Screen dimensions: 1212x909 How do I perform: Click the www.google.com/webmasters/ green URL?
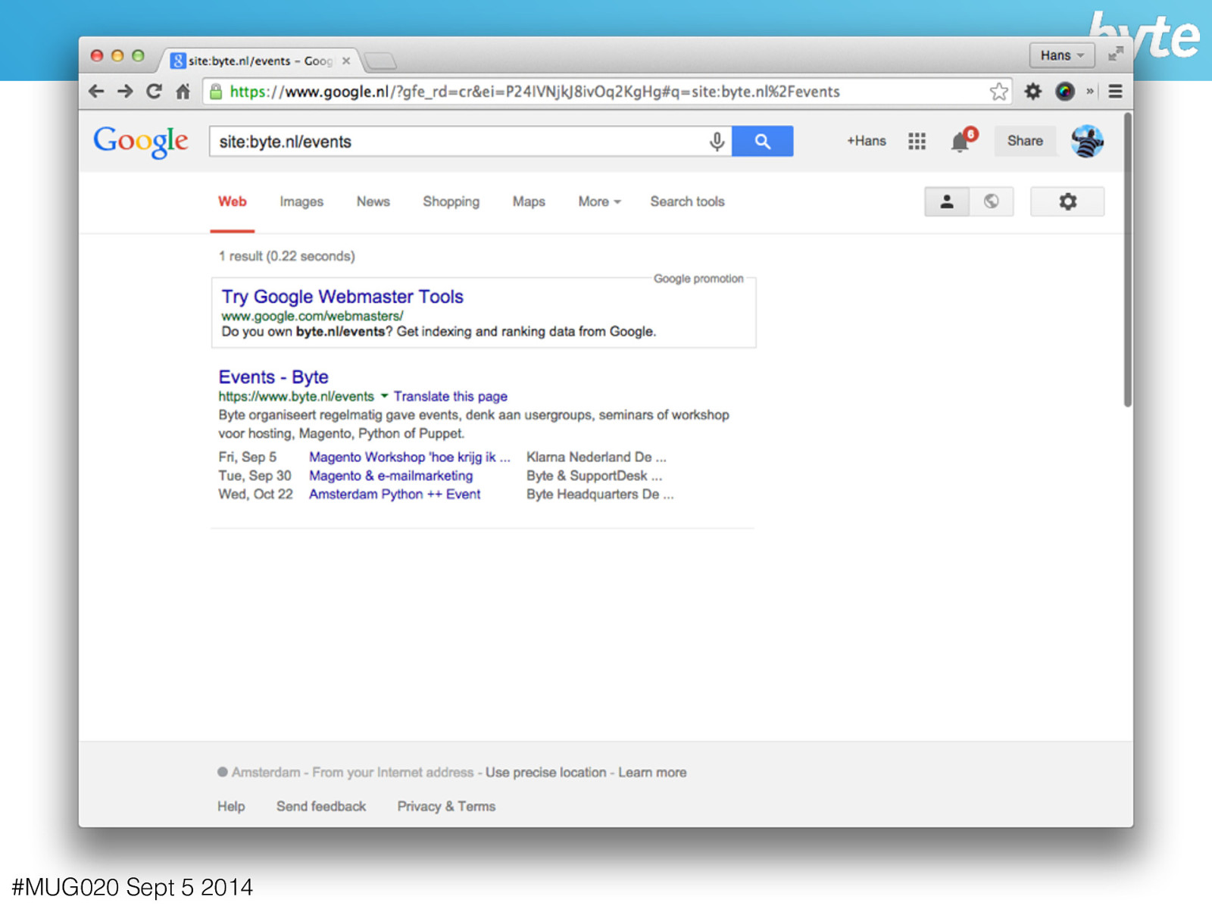tap(312, 316)
